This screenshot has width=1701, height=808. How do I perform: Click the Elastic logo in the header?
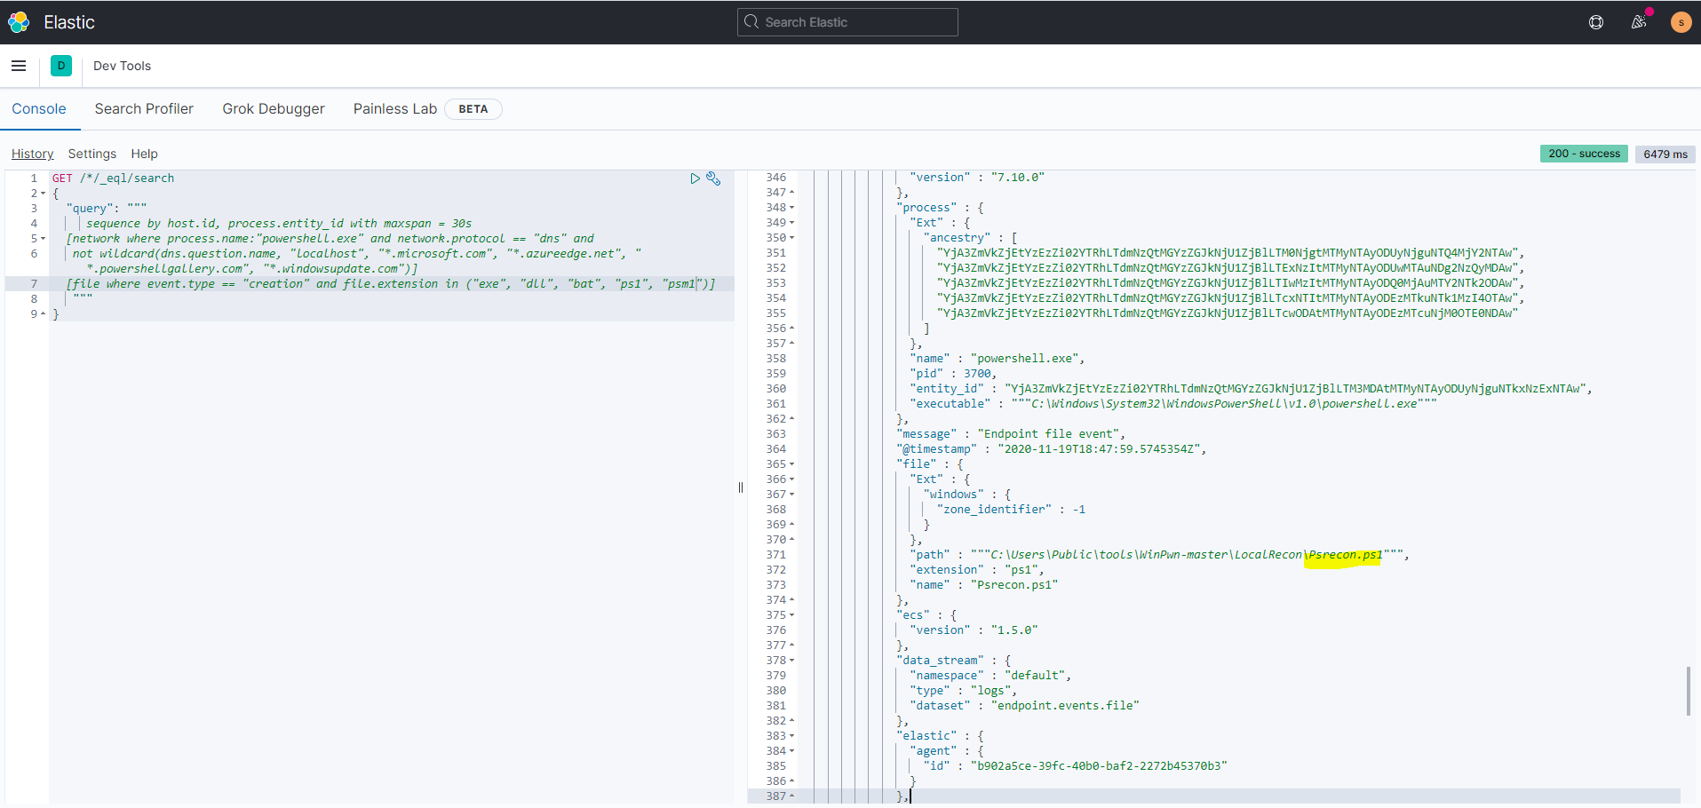coord(18,22)
